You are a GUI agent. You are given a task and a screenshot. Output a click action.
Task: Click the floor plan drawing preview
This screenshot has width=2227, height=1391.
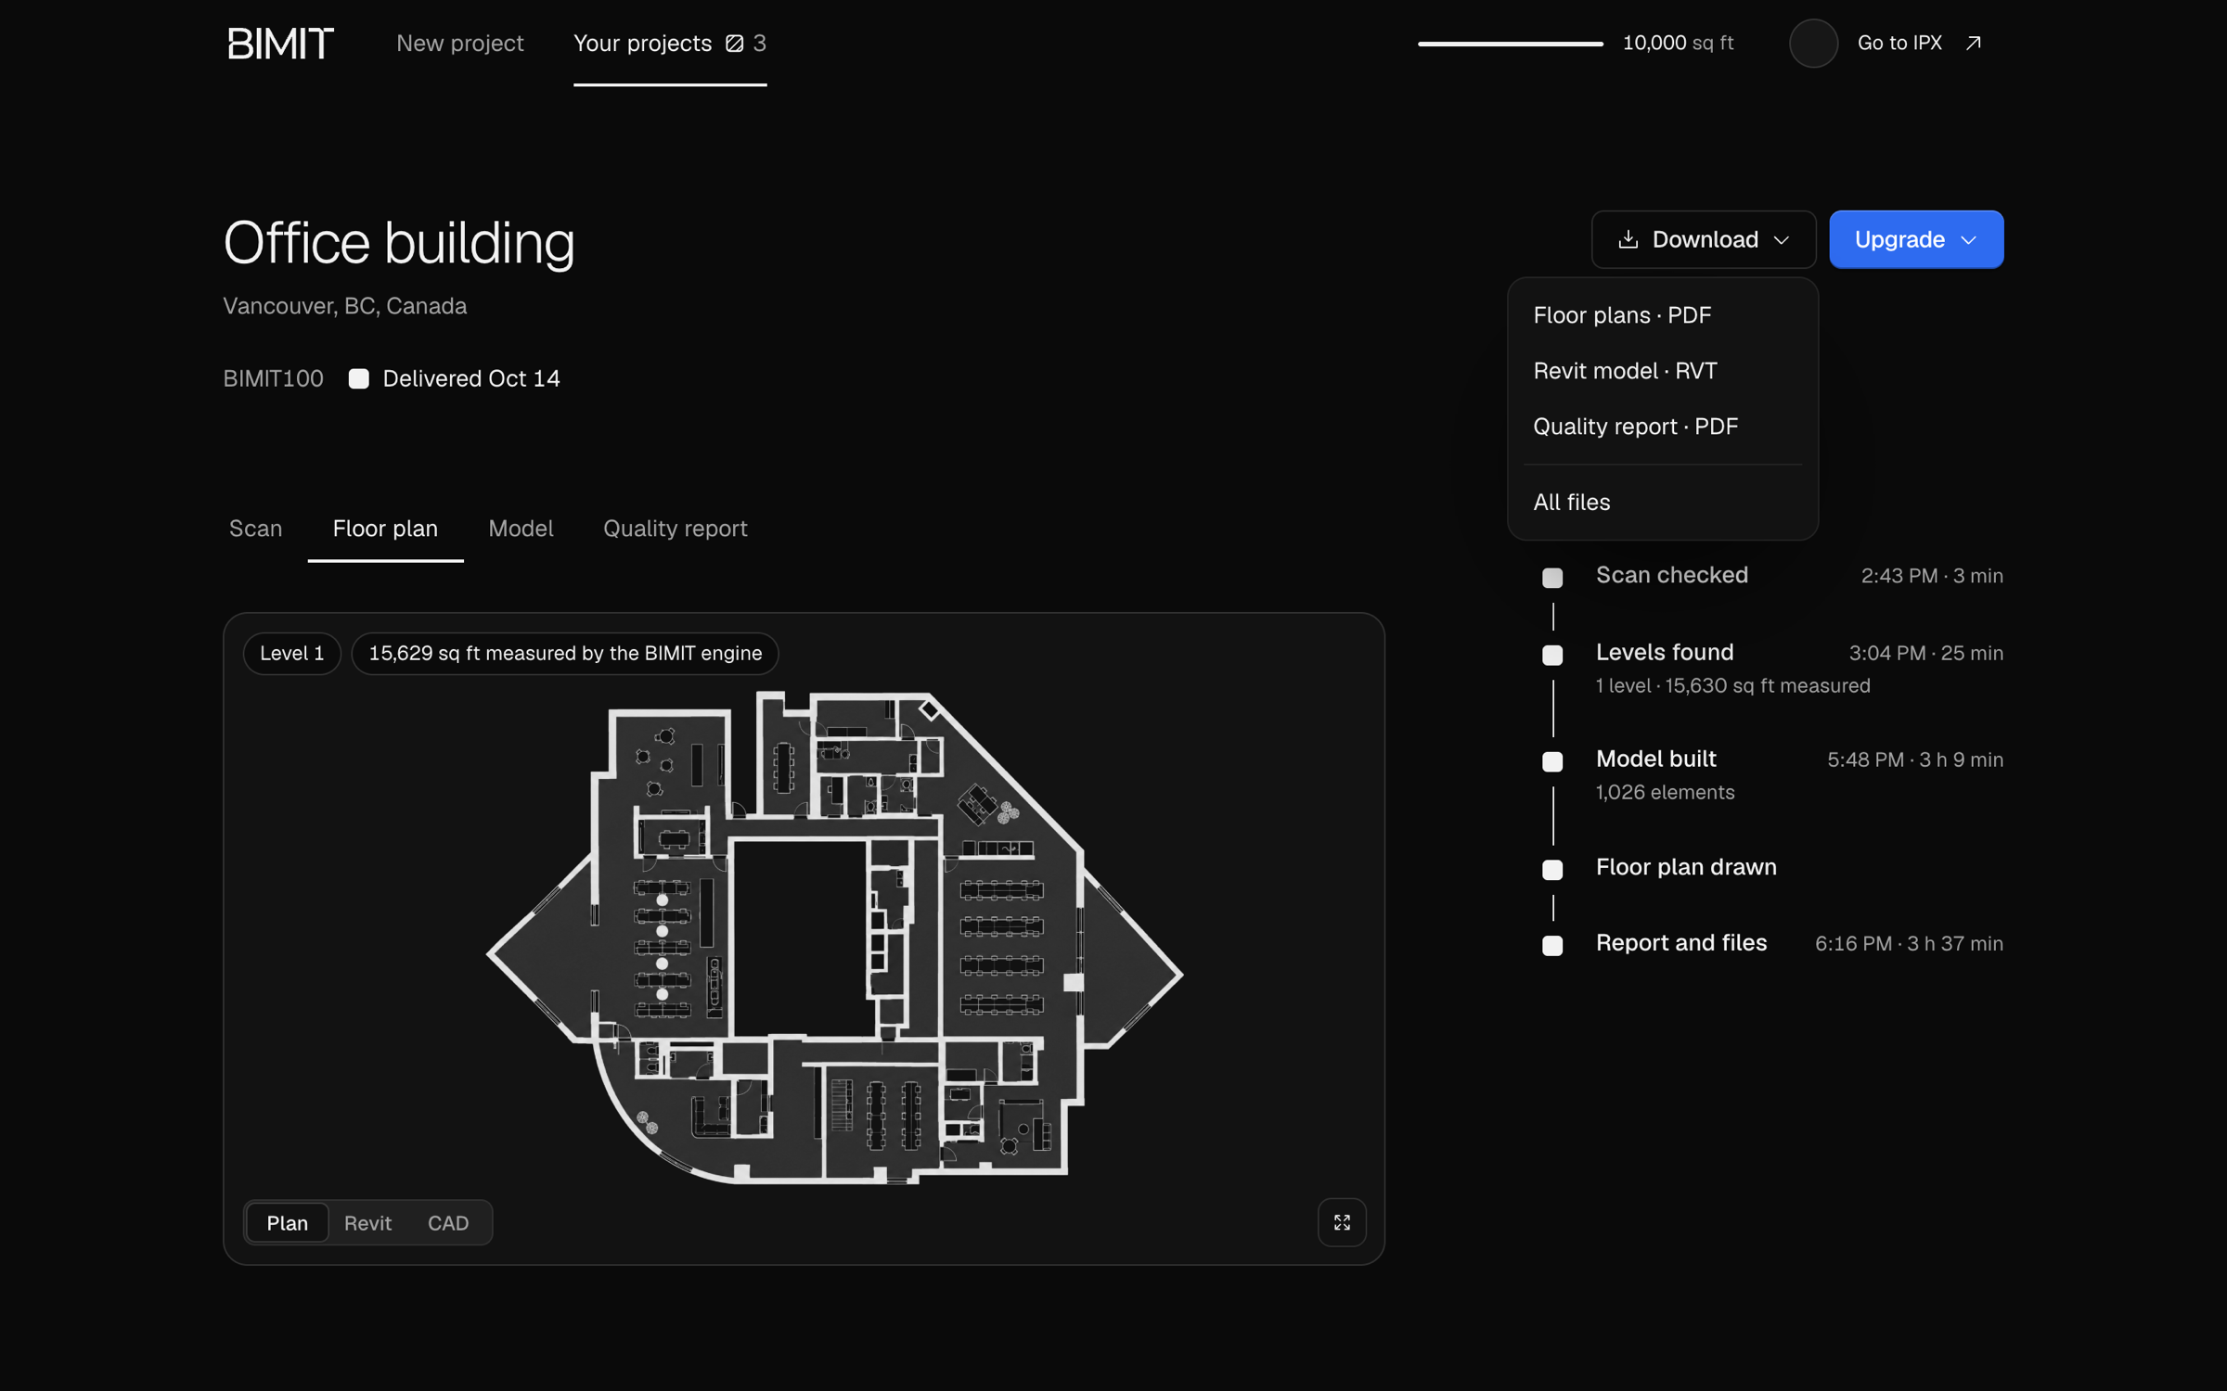point(835,937)
